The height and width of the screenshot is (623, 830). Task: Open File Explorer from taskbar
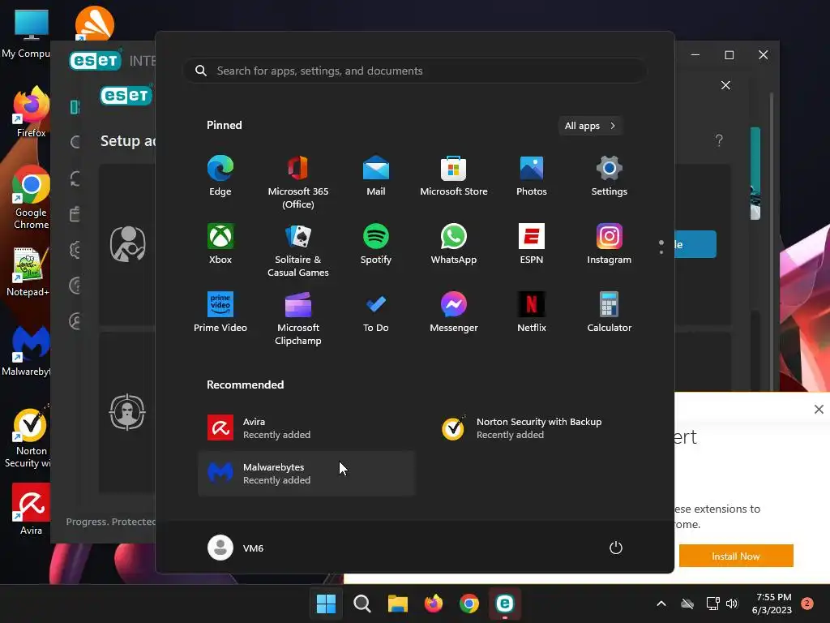pyautogui.click(x=397, y=604)
